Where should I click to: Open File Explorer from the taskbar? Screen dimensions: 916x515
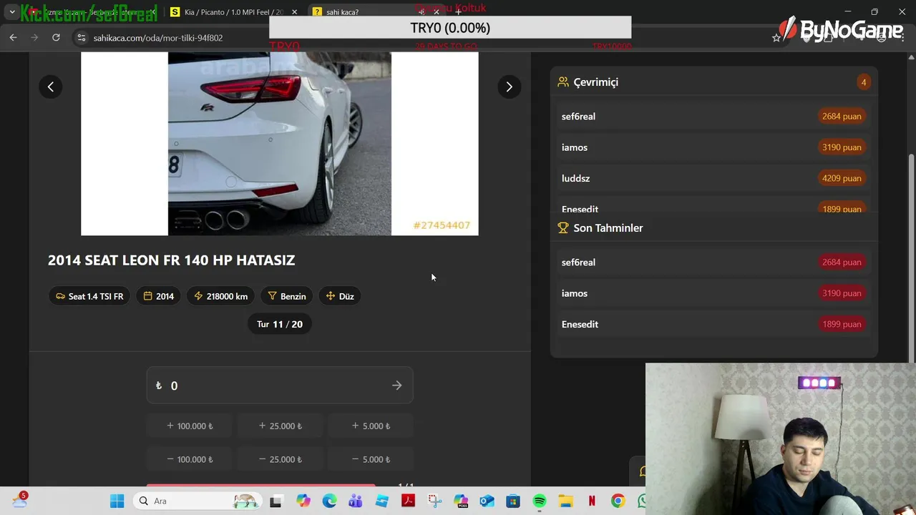[565, 501]
